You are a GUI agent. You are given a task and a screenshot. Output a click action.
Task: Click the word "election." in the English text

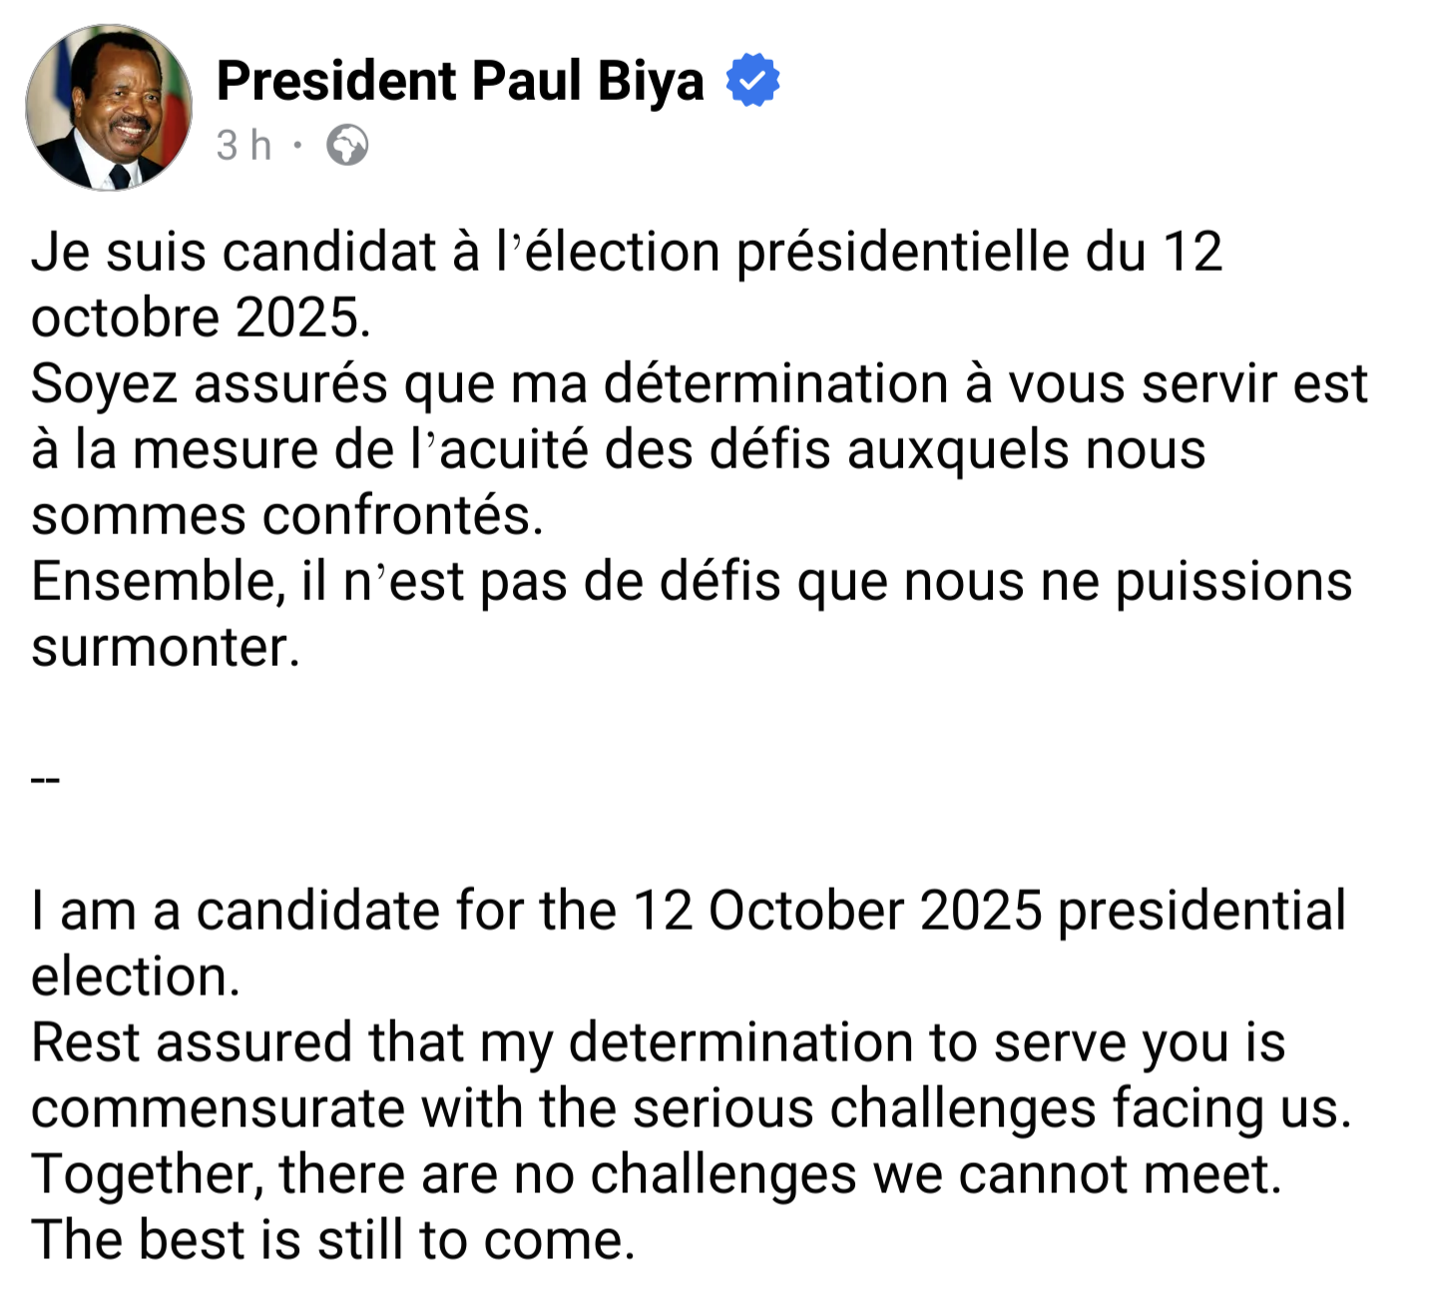(x=136, y=977)
